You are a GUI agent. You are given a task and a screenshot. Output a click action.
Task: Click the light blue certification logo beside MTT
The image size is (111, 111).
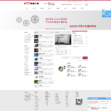coord(45,4)
